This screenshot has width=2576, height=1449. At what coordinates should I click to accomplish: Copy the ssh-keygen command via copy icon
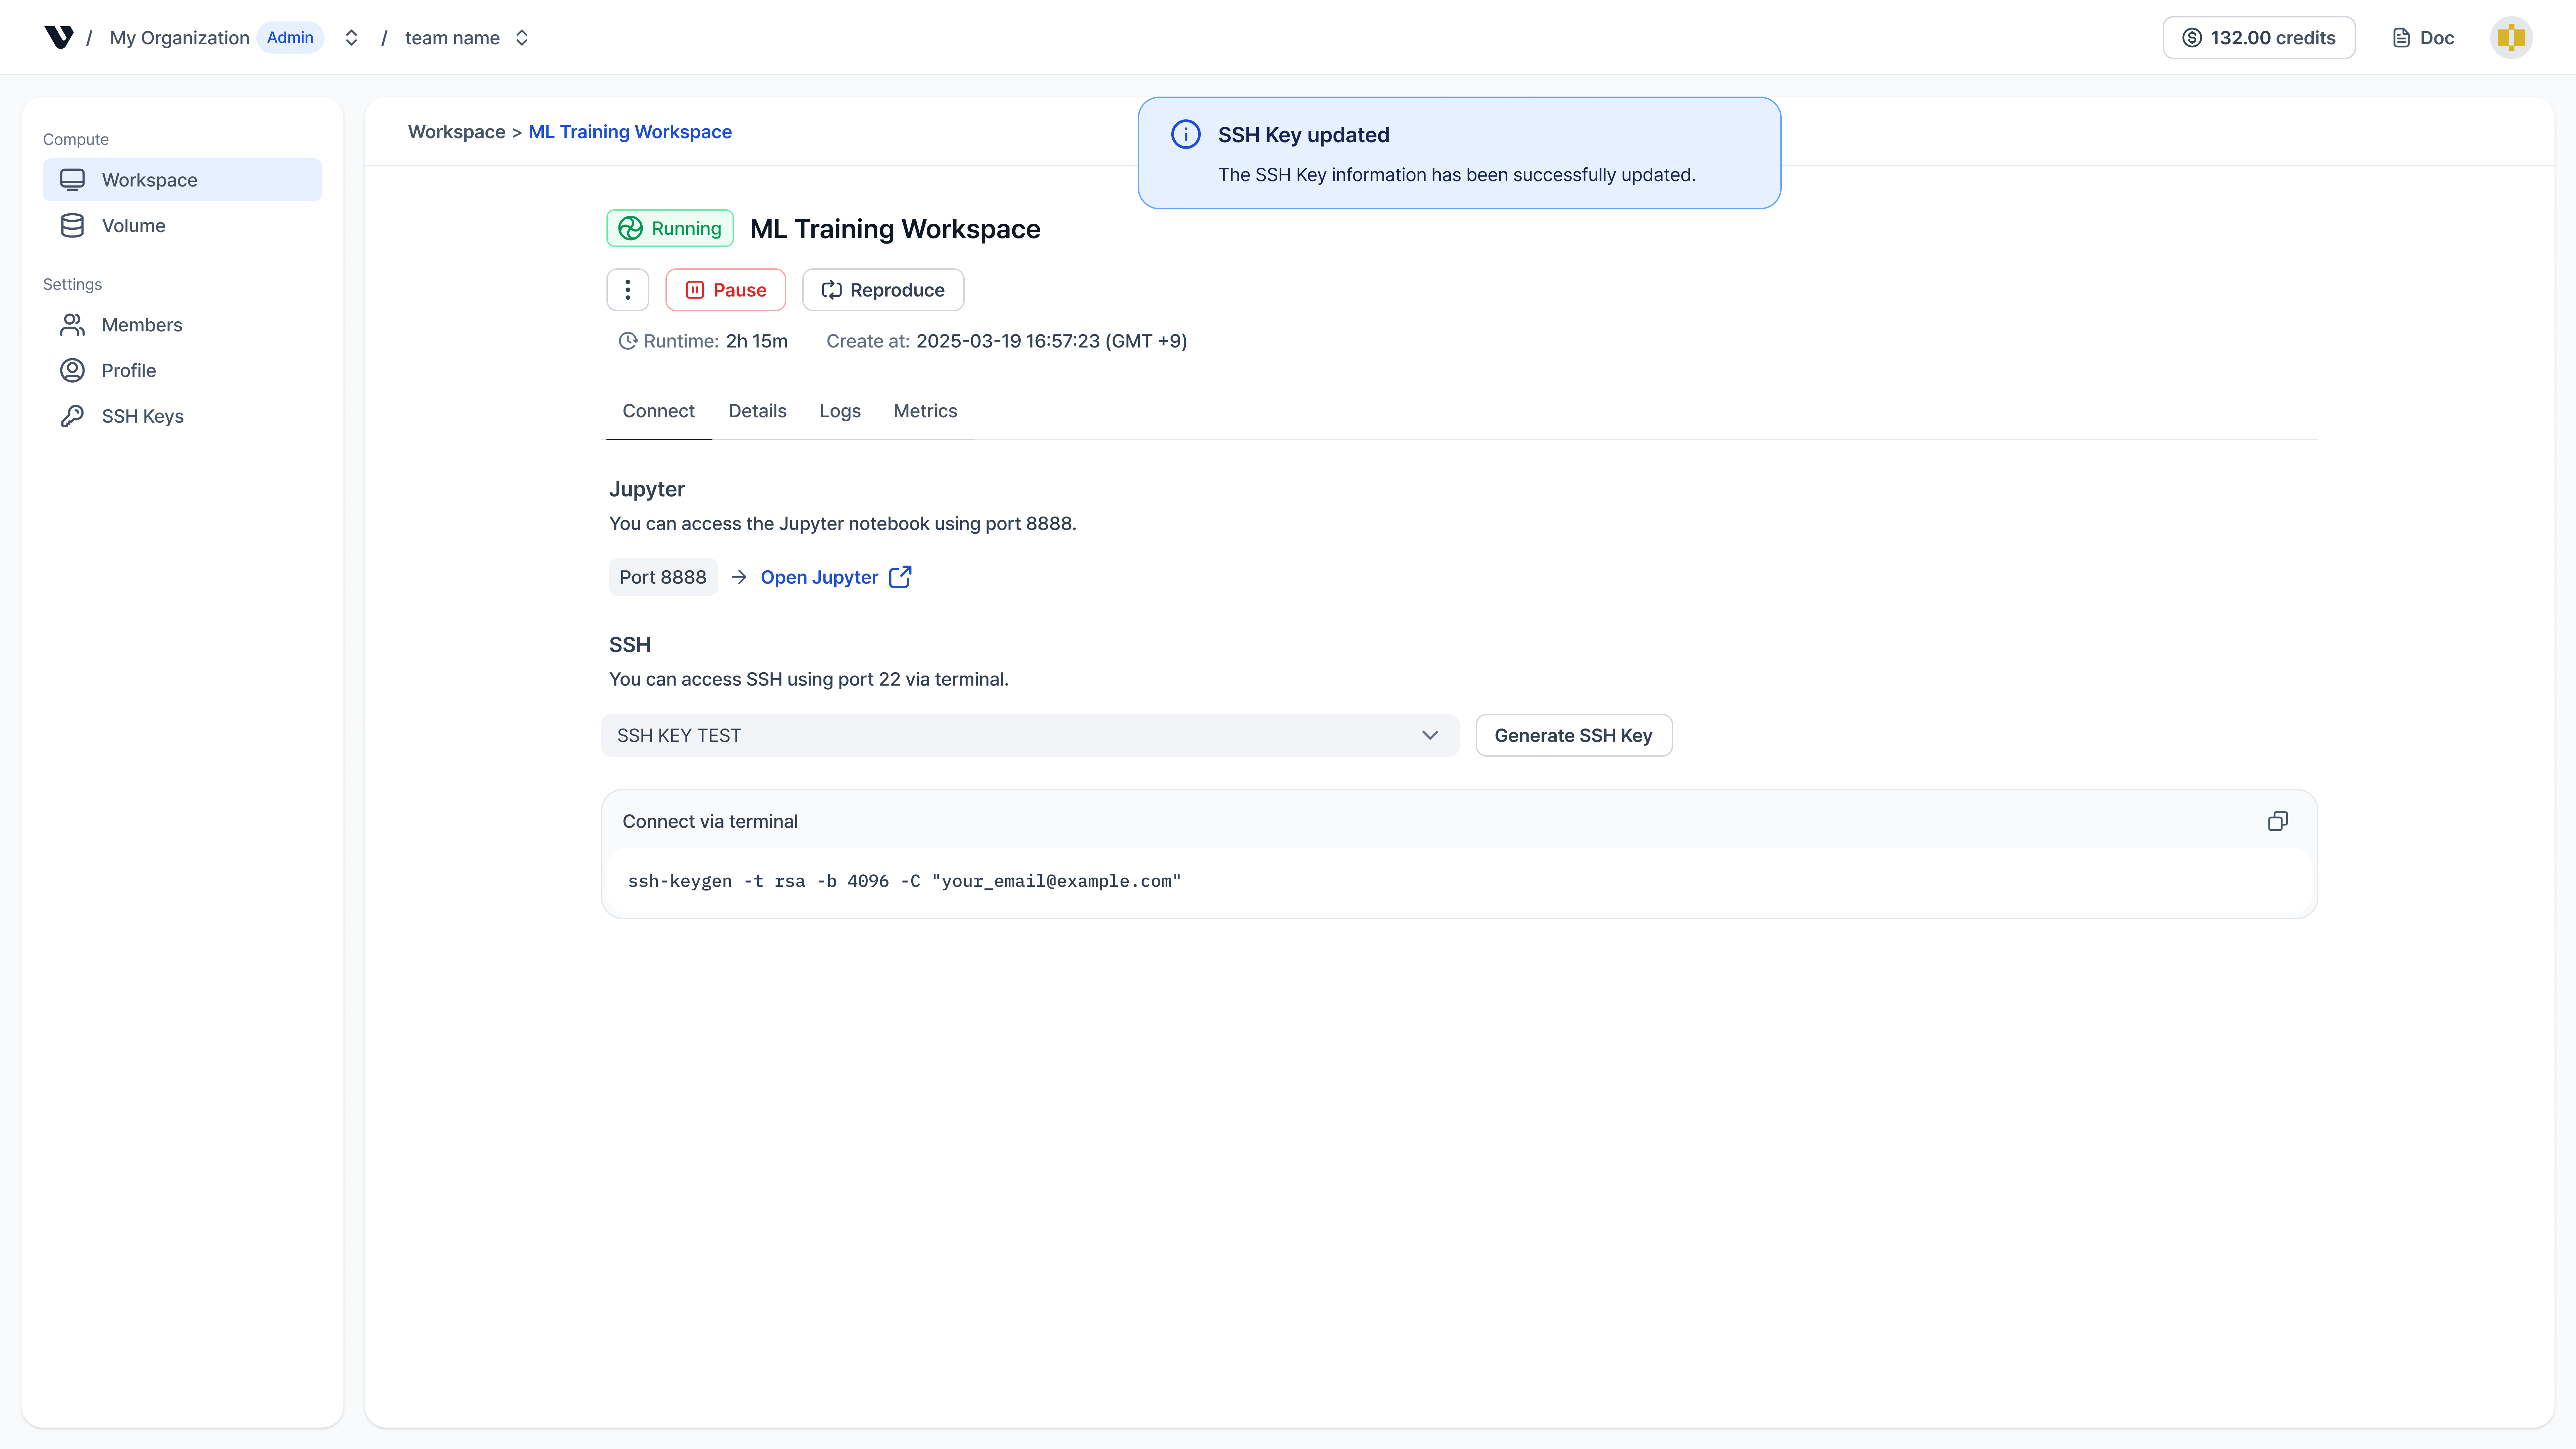coord(2278,821)
